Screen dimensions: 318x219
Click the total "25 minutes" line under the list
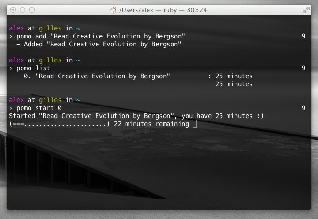pyautogui.click(x=234, y=84)
